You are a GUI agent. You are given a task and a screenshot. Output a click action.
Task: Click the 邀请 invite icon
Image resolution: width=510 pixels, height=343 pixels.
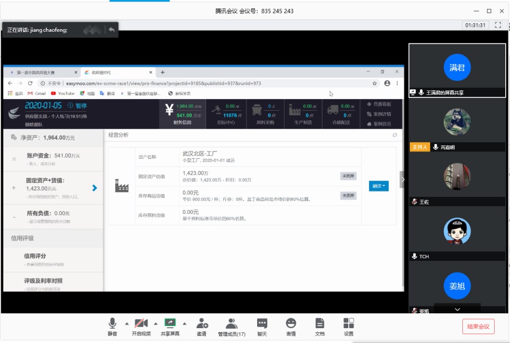[x=201, y=326]
